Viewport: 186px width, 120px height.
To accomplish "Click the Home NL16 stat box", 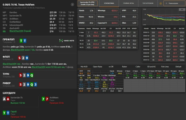I will click(x=86, y=17).
